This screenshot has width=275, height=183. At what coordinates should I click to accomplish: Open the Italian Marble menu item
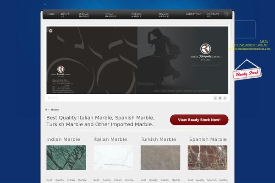[84, 15]
